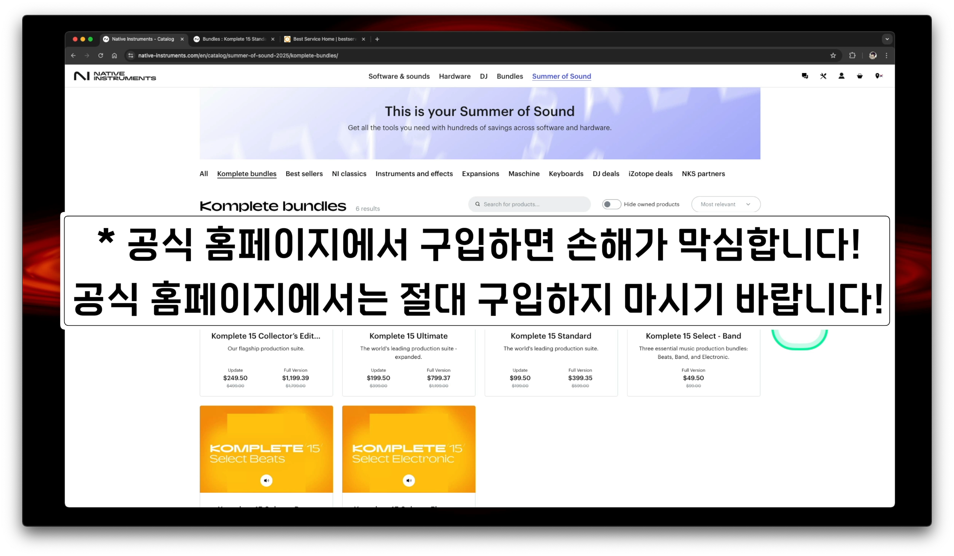The height and width of the screenshot is (556, 954).
Task: Open the browser extensions puzzle icon
Action: [852, 56]
